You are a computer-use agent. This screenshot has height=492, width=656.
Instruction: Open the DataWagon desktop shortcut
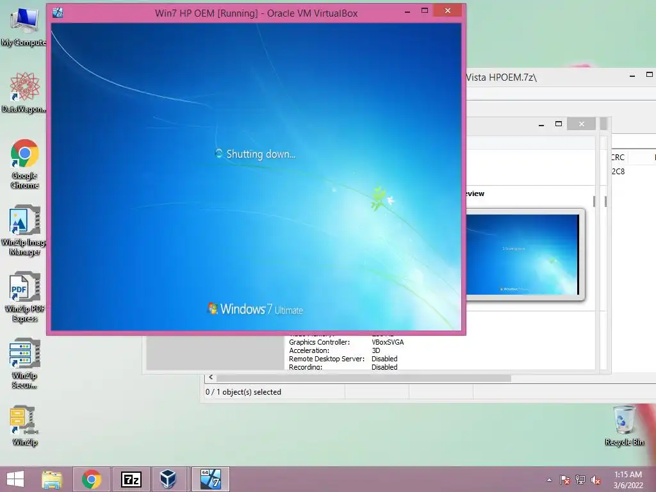pyautogui.click(x=25, y=92)
